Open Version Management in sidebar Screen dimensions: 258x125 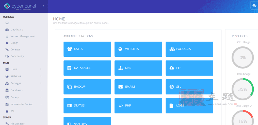pyautogui.click(x=23, y=36)
